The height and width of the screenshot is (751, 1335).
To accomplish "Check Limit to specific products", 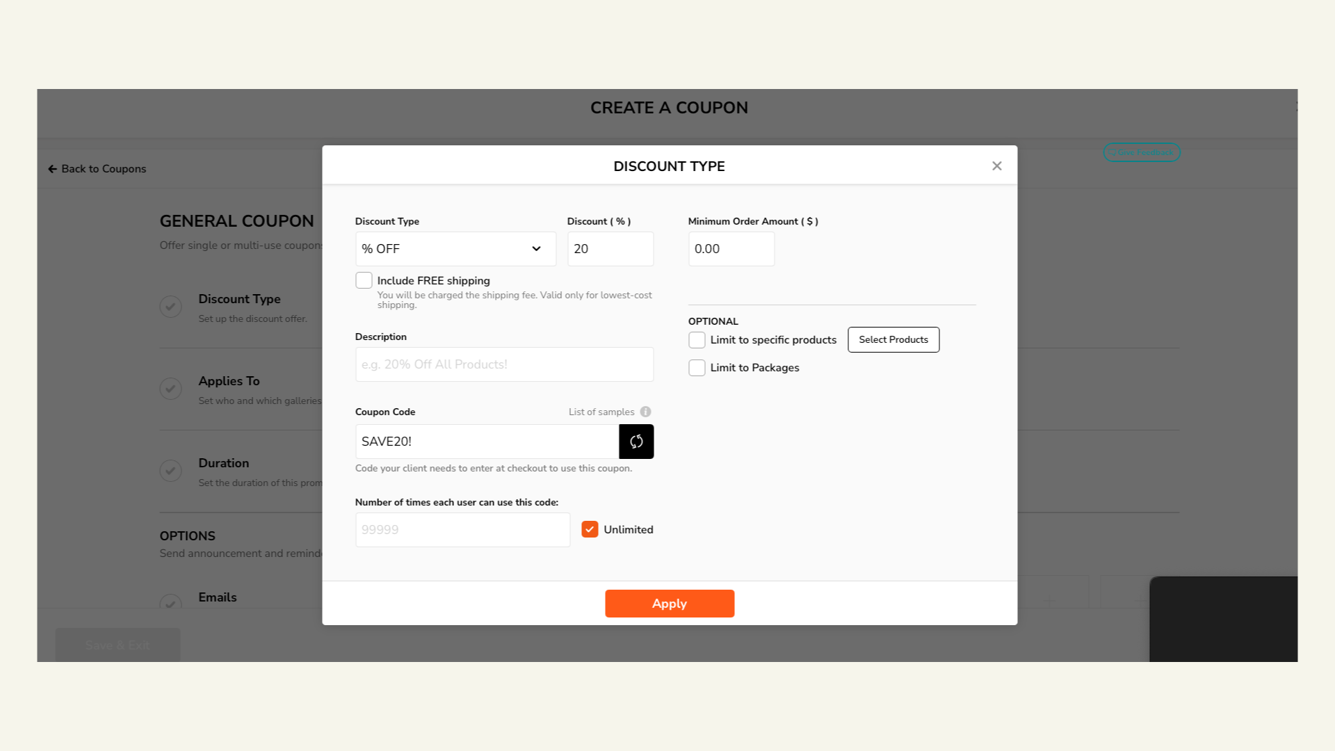I will [697, 339].
